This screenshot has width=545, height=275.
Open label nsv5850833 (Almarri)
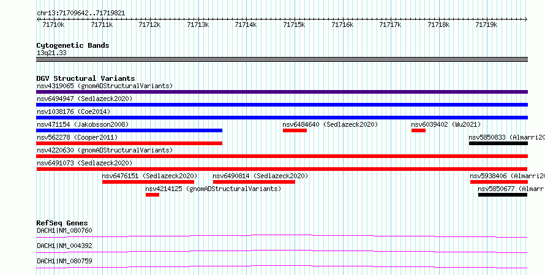(x=507, y=137)
